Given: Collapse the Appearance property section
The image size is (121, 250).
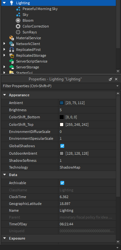Looking at the screenshot, I should pos(5,95).
